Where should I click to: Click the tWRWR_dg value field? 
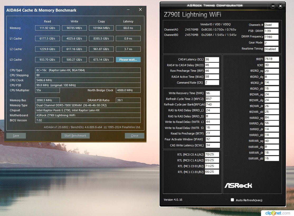click(272, 147)
